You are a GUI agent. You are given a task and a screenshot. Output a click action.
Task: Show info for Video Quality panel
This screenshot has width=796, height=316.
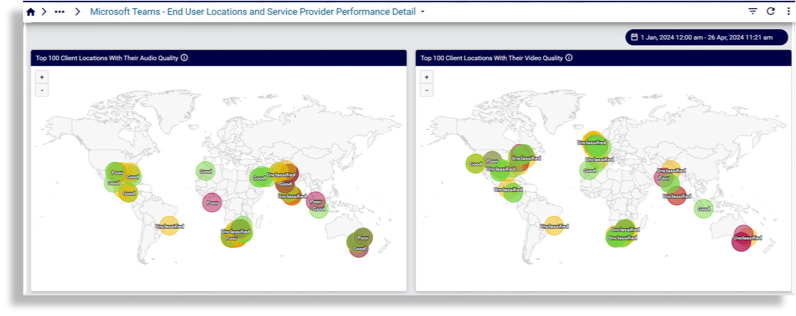569,58
